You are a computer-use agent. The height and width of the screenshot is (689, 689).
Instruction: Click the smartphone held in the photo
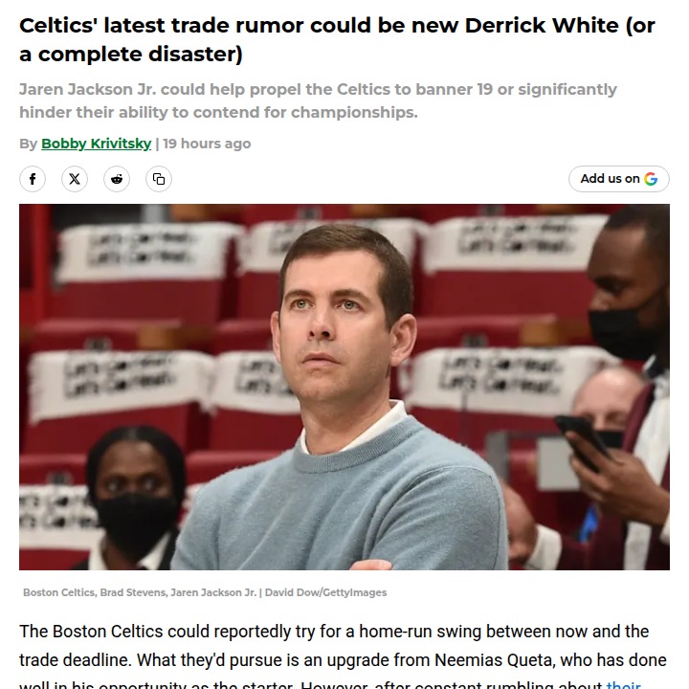[583, 441]
